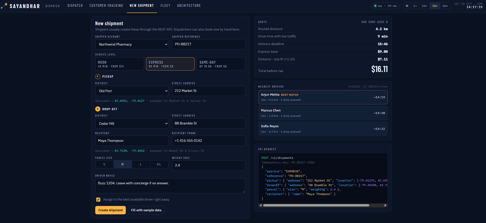This screenshot has height=223, width=486.
Task: Choose parcel size L
Action: click(141, 164)
